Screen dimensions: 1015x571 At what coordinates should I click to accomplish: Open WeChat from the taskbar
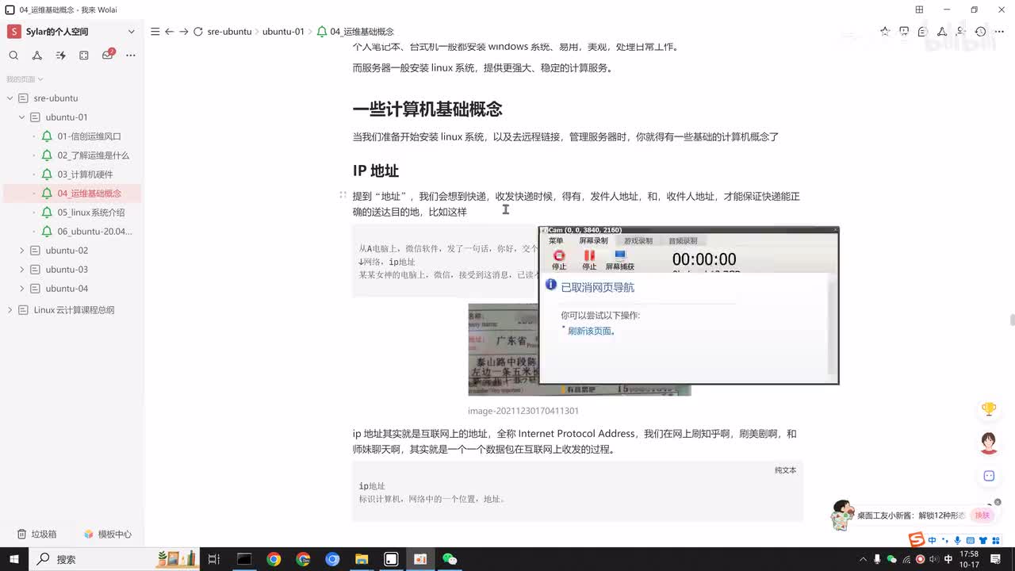[450, 559]
